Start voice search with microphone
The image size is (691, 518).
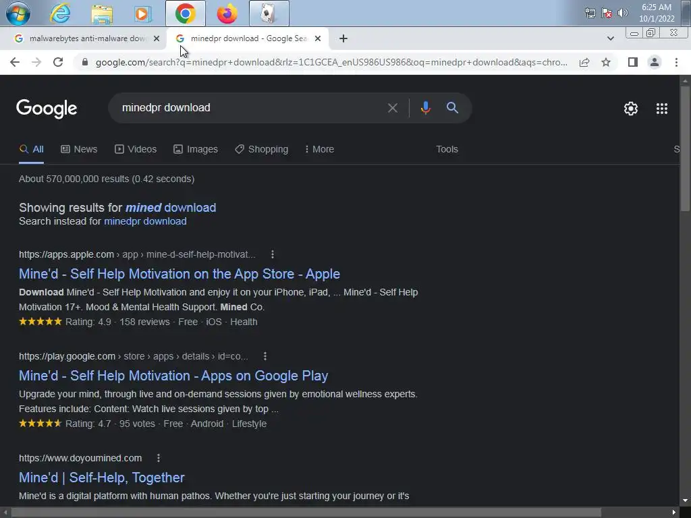click(425, 108)
